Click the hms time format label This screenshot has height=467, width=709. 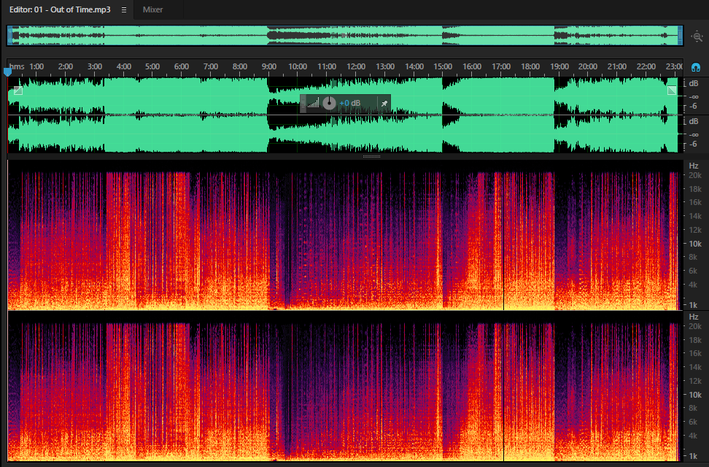17,66
